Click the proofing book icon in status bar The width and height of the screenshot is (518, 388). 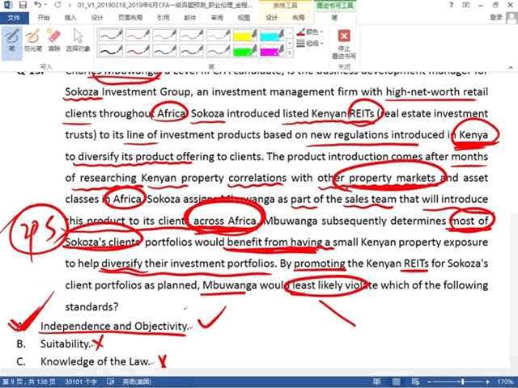pyautogui.click(x=110, y=382)
